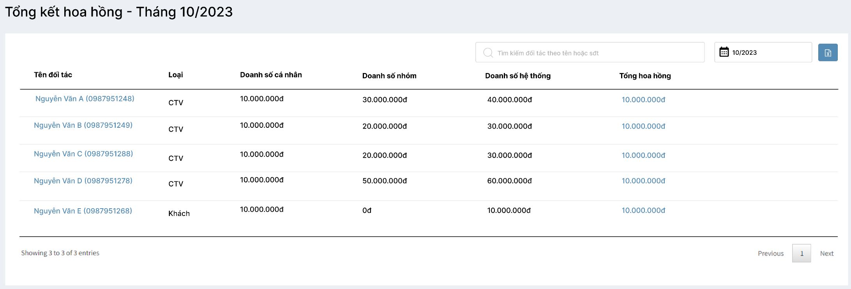View commission total for Nguyễn Văn C
The width and height of the screenshot is (851, 289).
(x=643, y=155)
